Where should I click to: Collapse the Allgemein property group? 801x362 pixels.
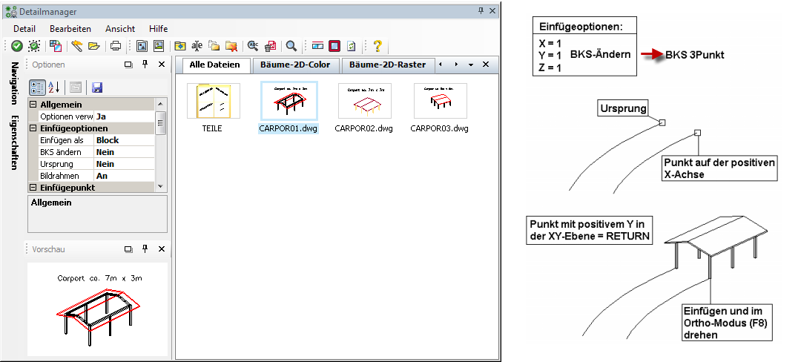pyautogui.click(x=33, y=105)
